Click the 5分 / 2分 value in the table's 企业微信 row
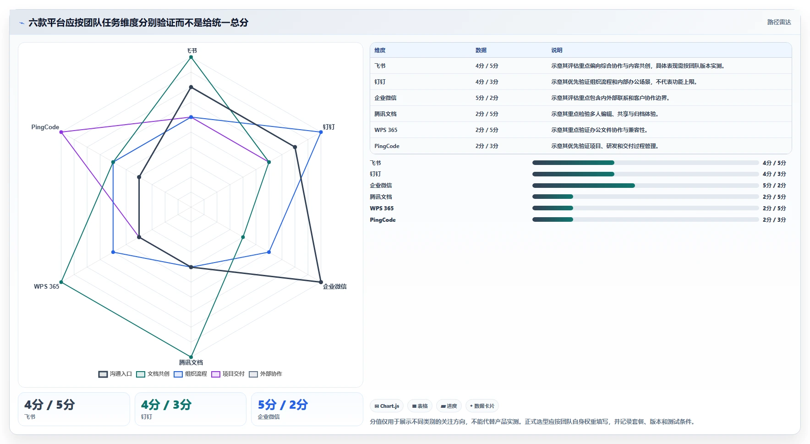The width and height of the screenshot is (810, 444). tap(487, 98)
